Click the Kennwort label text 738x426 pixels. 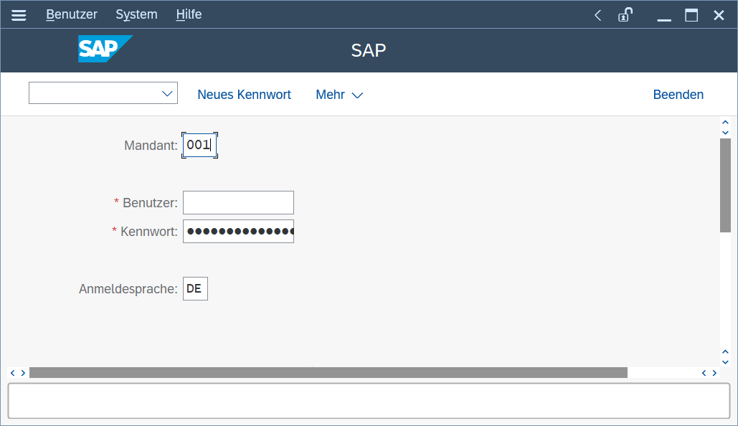(148, 232)
